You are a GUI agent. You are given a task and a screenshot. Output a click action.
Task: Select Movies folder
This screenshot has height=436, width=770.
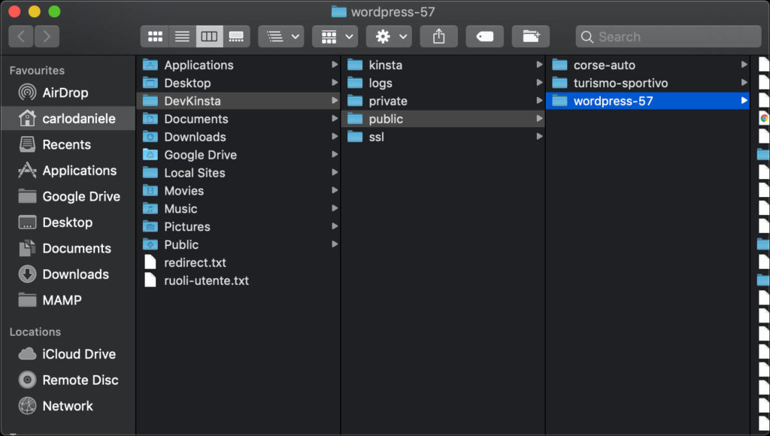coord(238,190)
